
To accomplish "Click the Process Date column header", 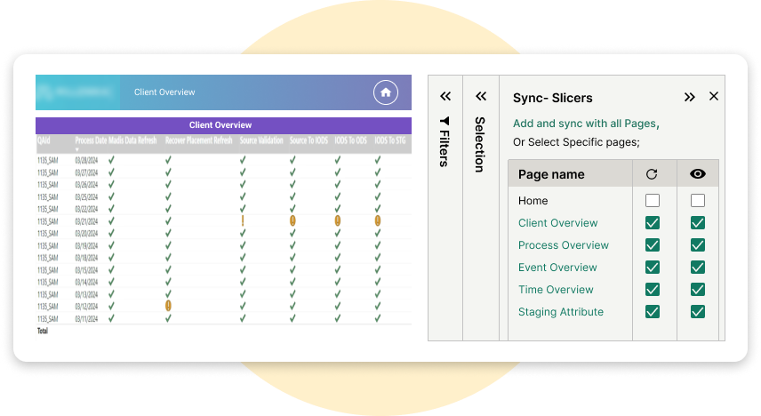I will (91, 140).
